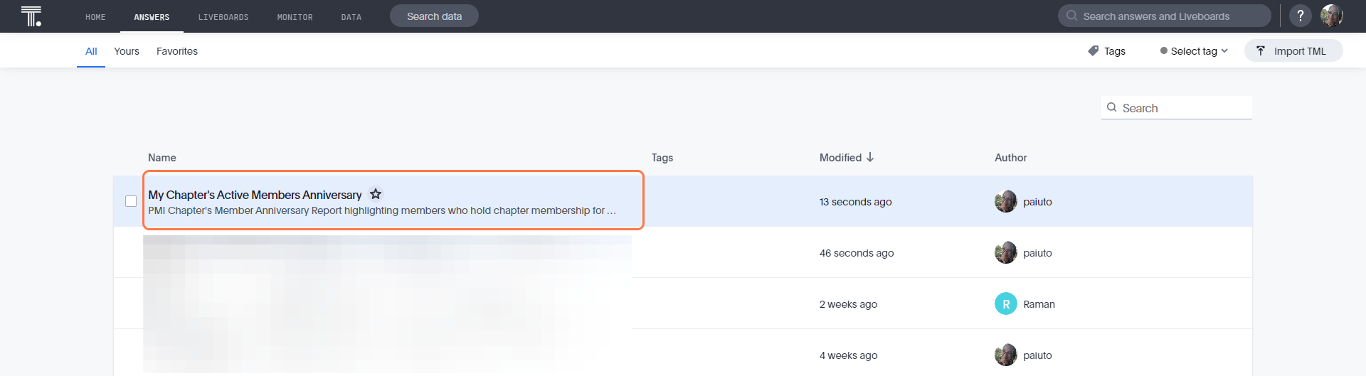
Task: Click the PMI Chapter's Member Anniversary Report description
Action: [382, 210]
